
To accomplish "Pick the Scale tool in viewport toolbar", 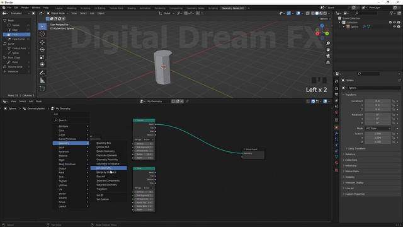I will (42, 57).
